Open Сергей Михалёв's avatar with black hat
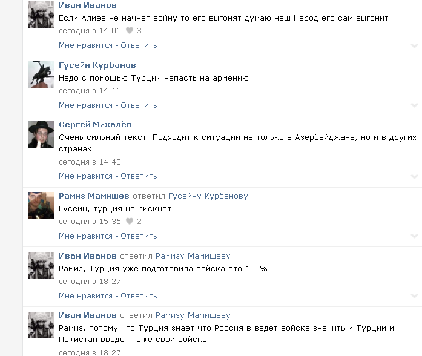 coord(41,134)
